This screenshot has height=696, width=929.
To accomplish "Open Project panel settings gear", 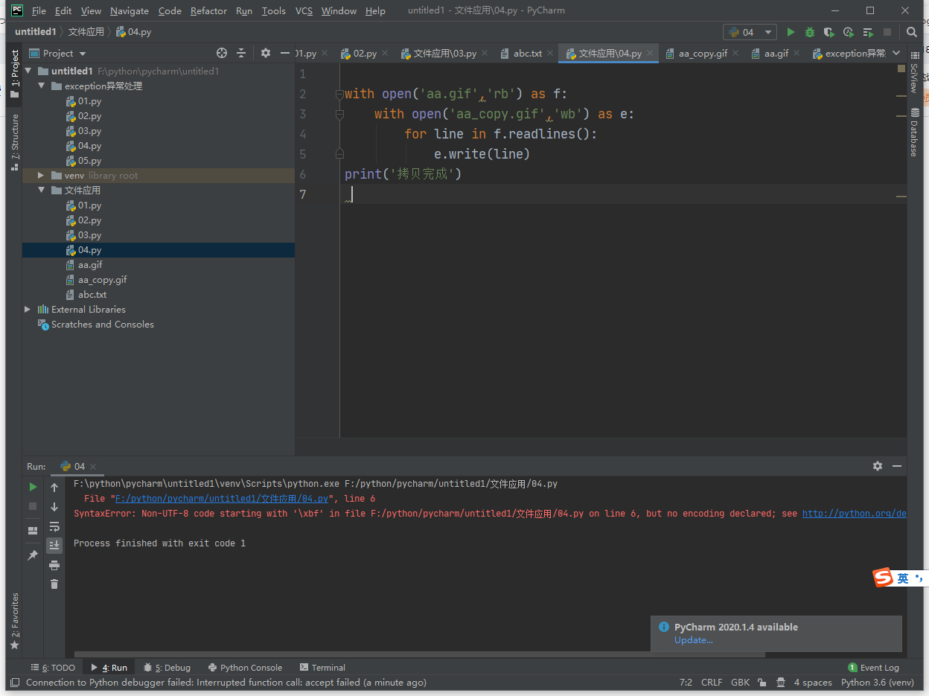I will 266,53.
